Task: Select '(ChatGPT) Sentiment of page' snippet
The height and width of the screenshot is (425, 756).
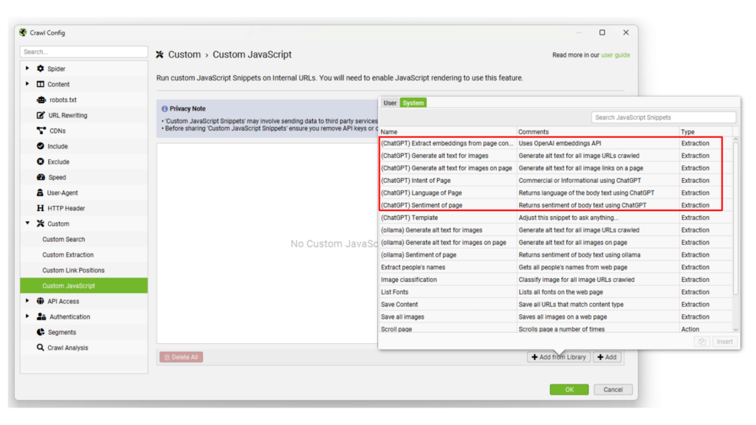Action: 555,205
